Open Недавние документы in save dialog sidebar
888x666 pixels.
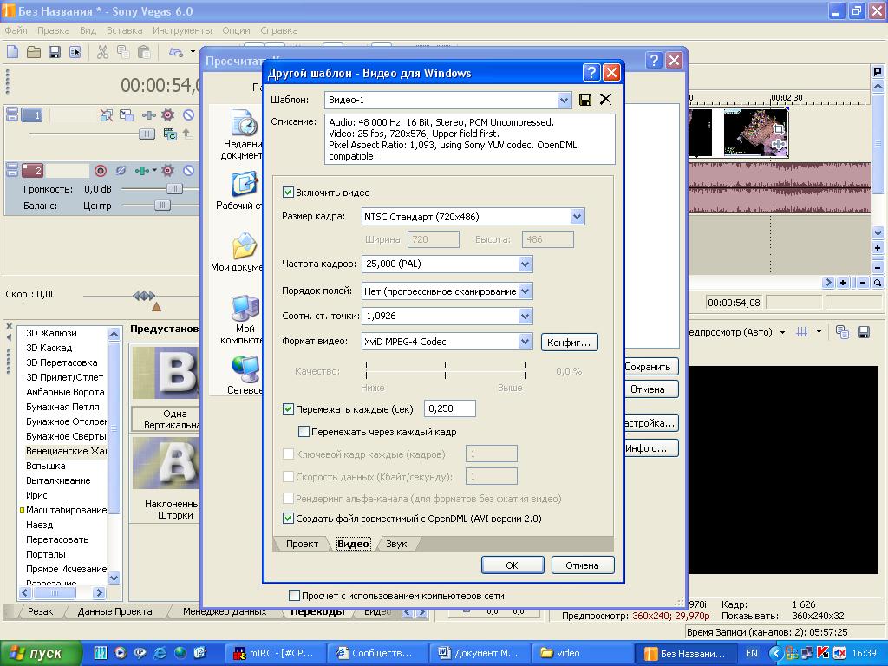point(243,134)
